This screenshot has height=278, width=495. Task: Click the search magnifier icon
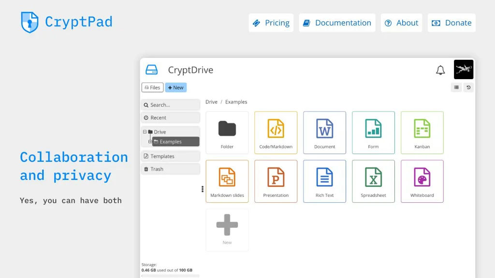click(x=146, y=105)
